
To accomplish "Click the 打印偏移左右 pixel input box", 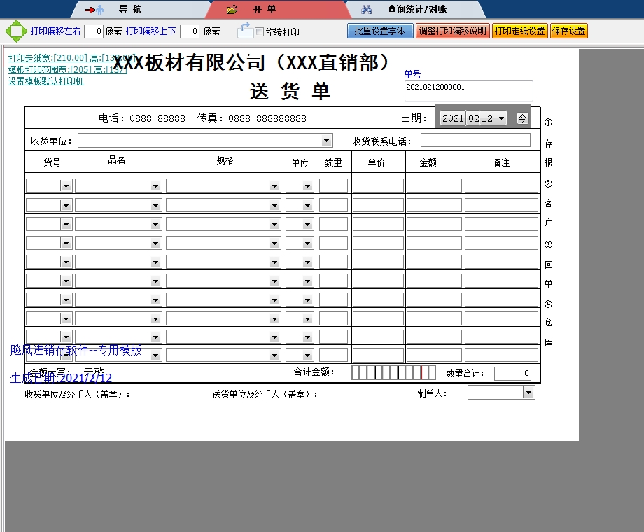I will [x=94, y=31].
